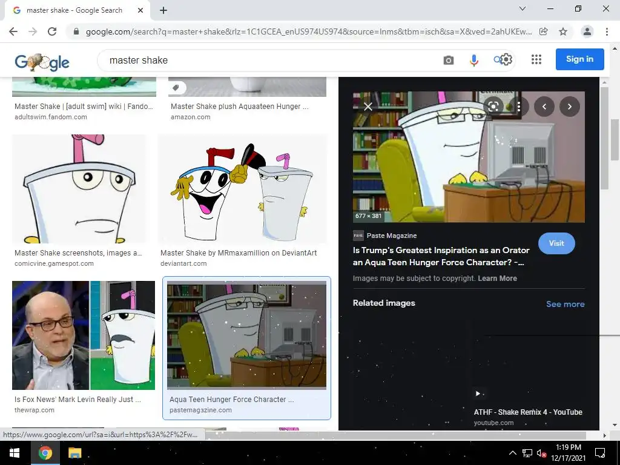Image resolution: width=620 pixels, height=465 pixels.
Task: Click the forward navigation arrow
Action: point(33,31)
